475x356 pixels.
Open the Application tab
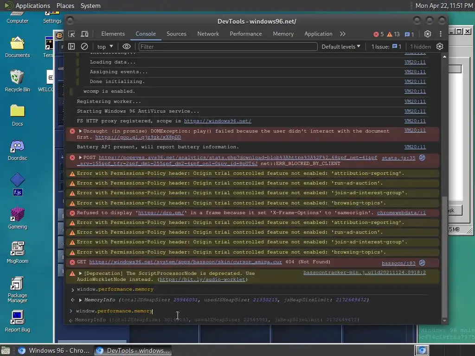click(x=318, y=34)
